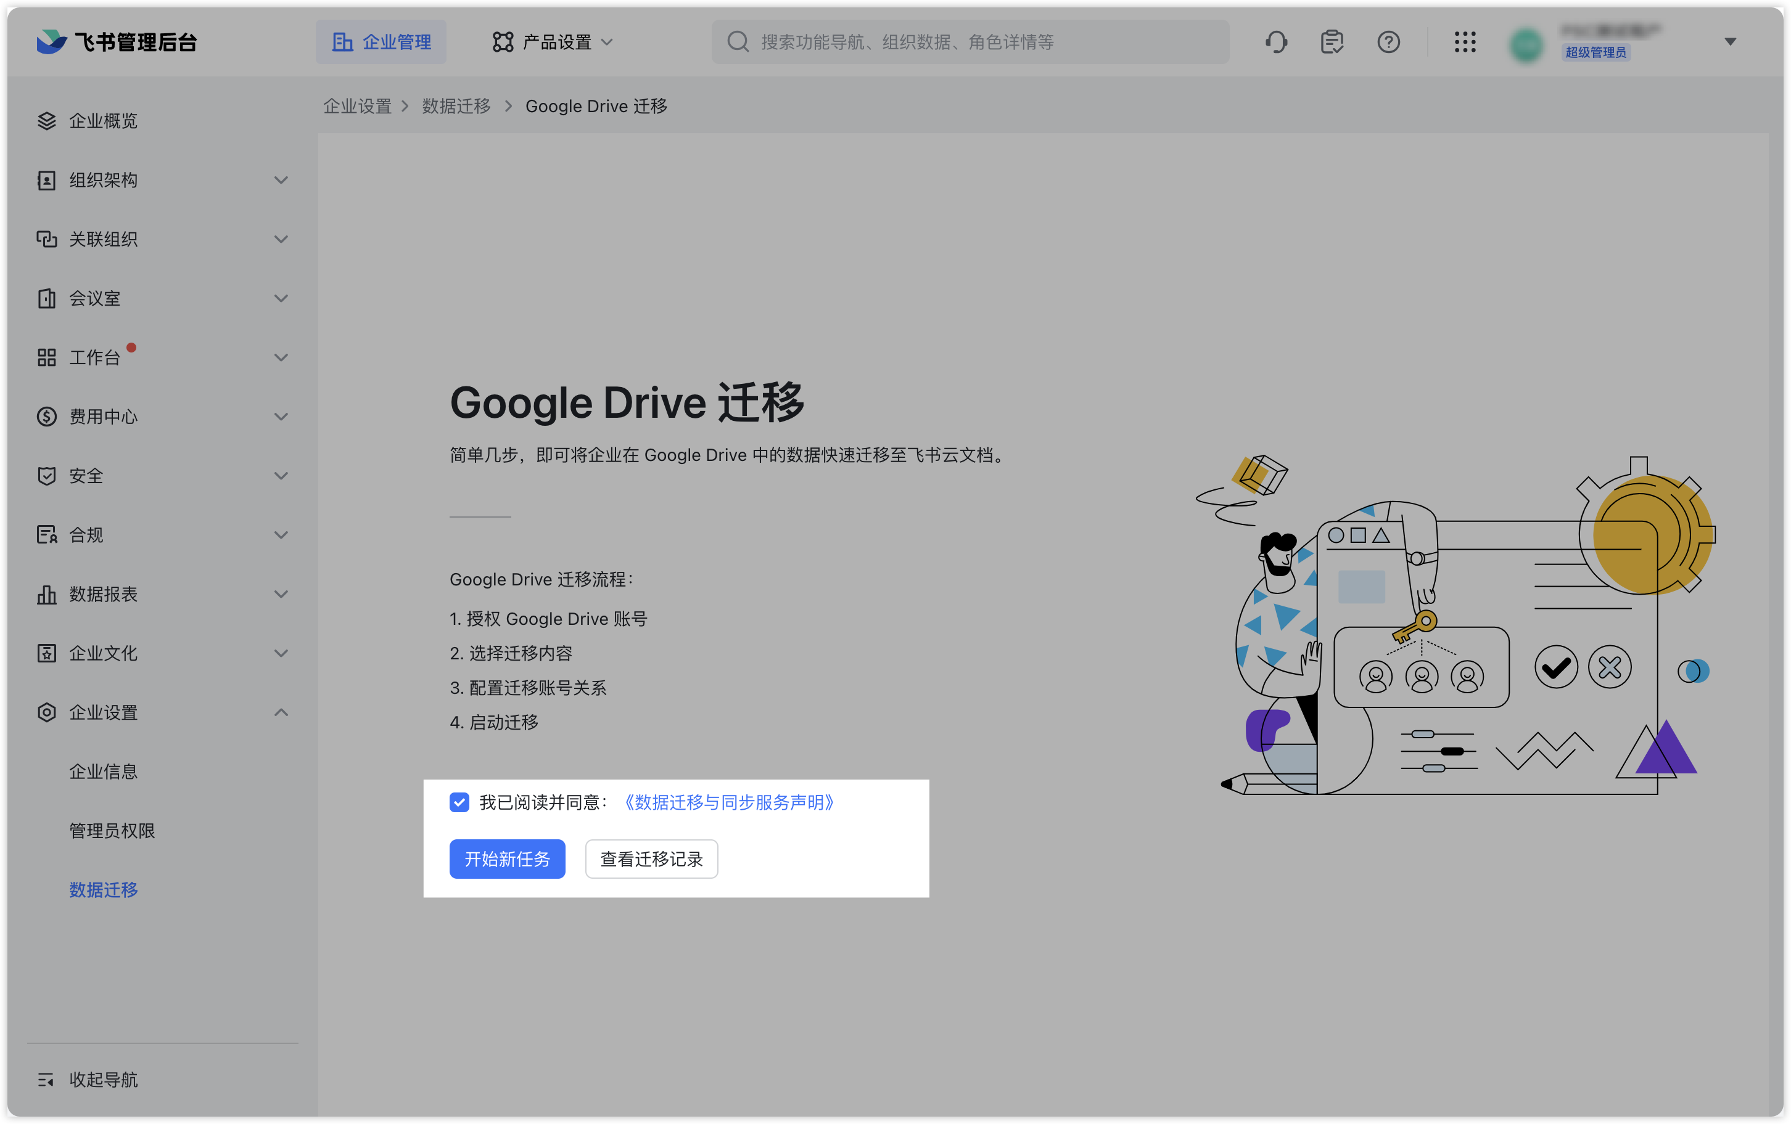Image resolution: width=1791 pixels, height=1124 pixels.
Task: Expand the 会议室 menu chevron
Action: pyautogui.click(x=281, y=298)
